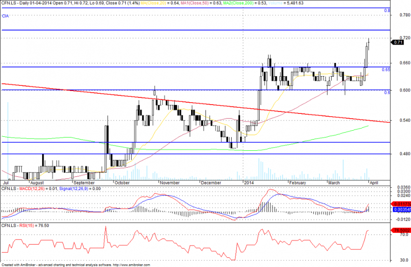411x267 pixels.
Task: Click the August label on the time axis
Action: pos(37,183)
